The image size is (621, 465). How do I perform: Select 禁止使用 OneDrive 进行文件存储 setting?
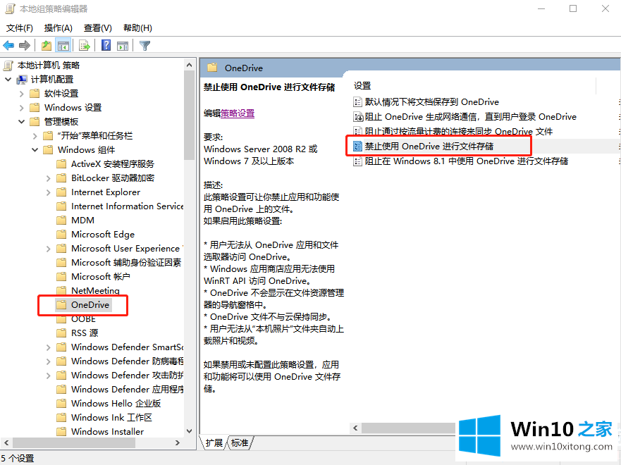click(x=429, y=146)
